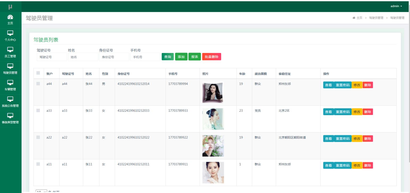Open the 车辆管理 sidebar menu item
Screen dimensions: 410x193
pos(11,86)
